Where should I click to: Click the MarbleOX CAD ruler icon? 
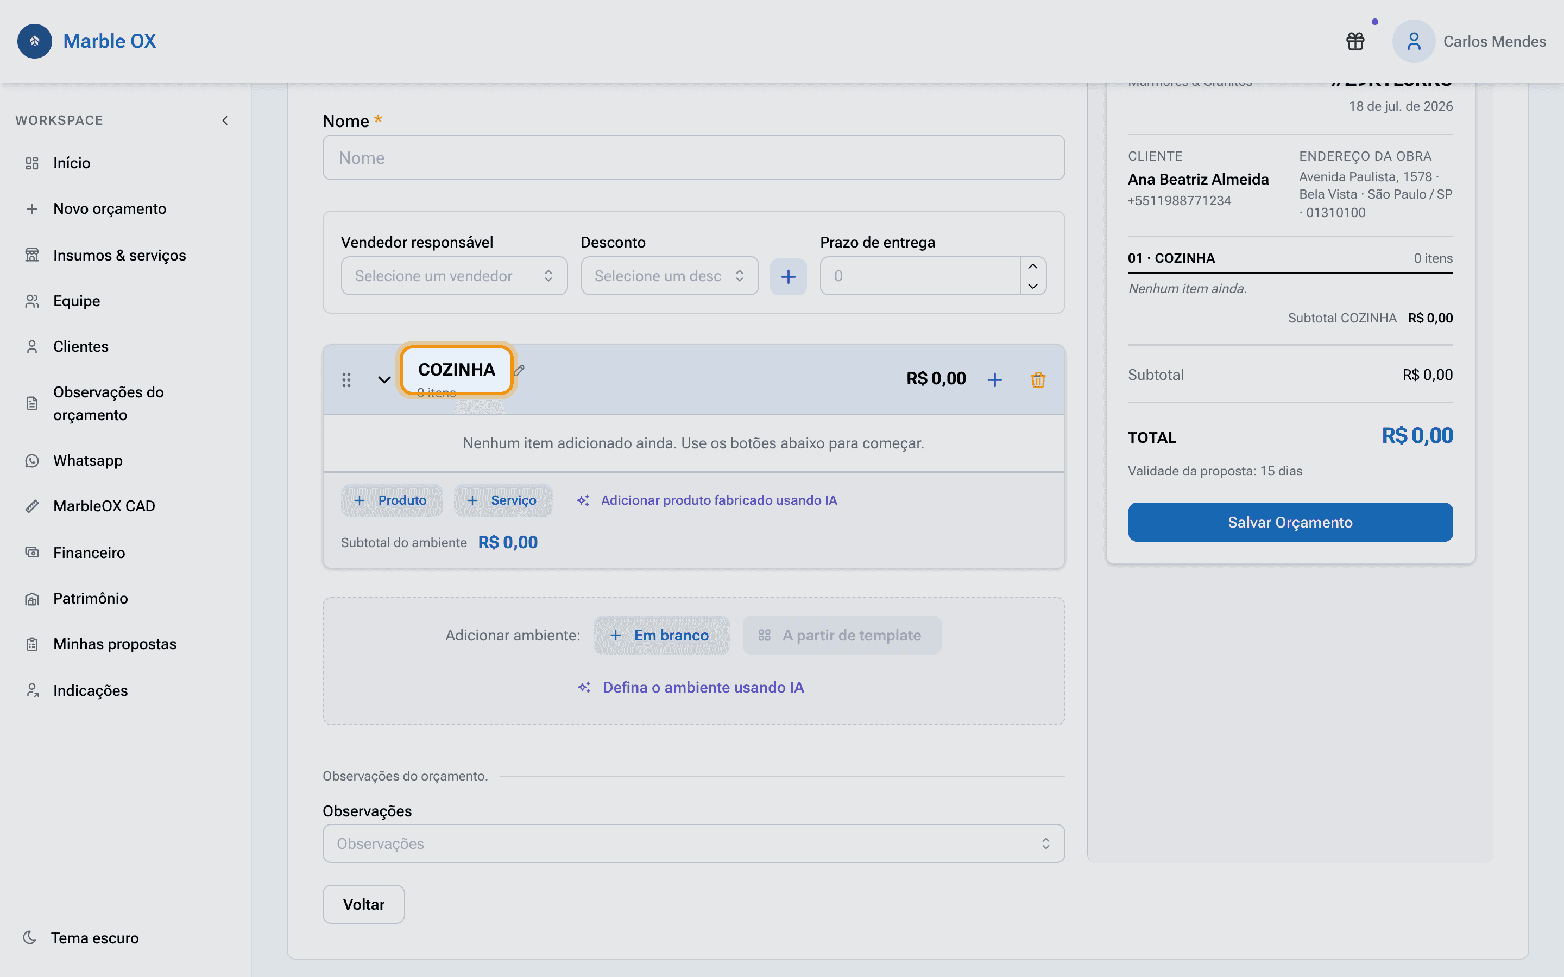coord(31,506)
